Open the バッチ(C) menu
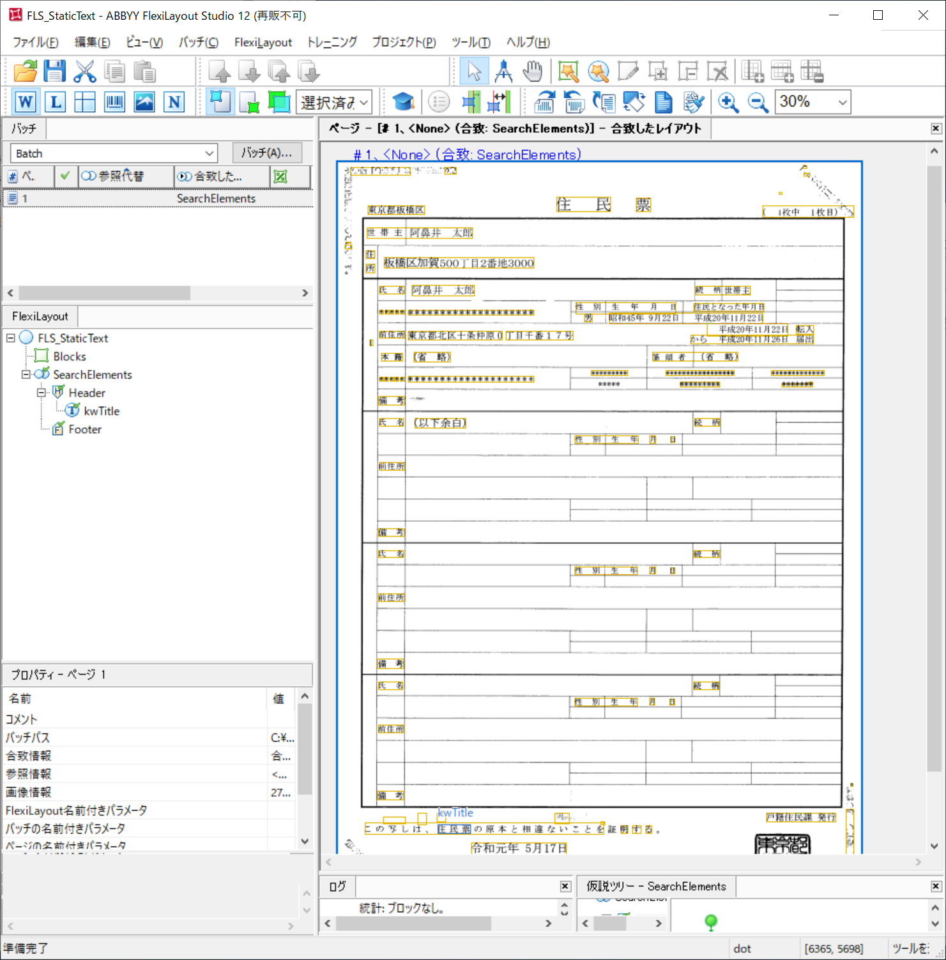The width and height of the screenshot is (946, 960). (x=199, y=42)
